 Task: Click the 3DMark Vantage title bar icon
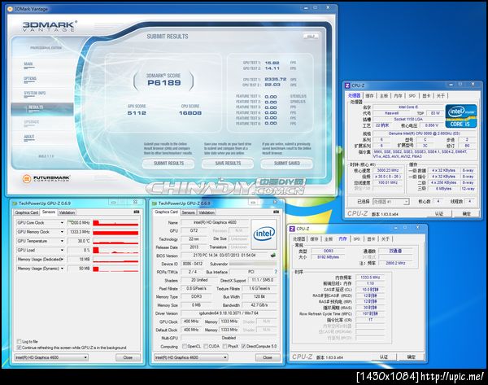pyautogui.click(x=10, y=9)
